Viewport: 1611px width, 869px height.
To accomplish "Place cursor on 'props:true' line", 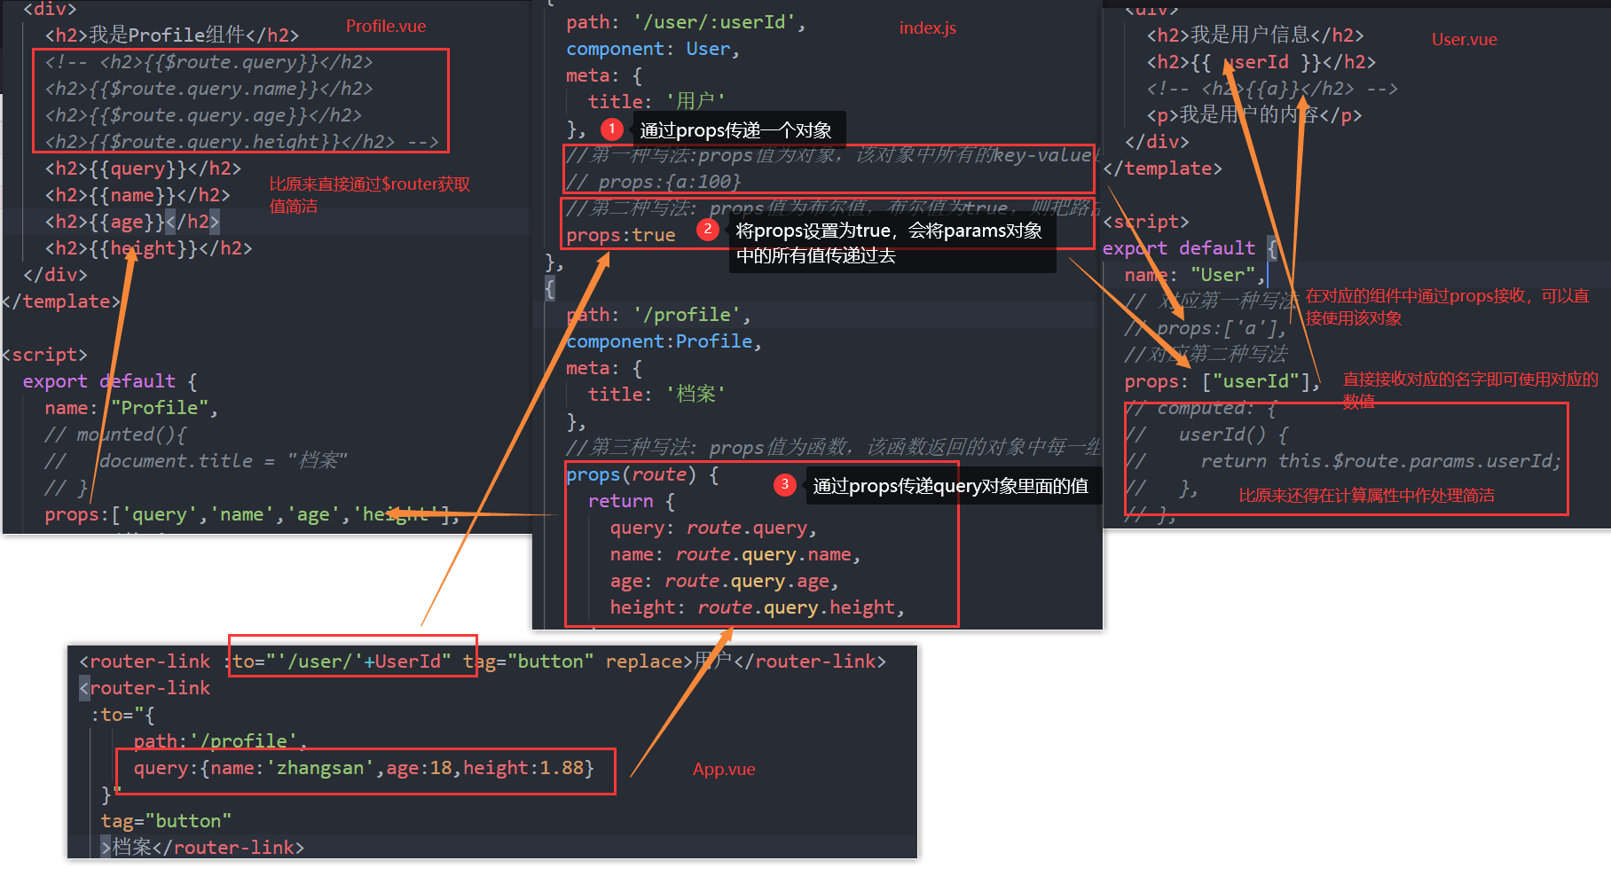I will coord(621,235).
